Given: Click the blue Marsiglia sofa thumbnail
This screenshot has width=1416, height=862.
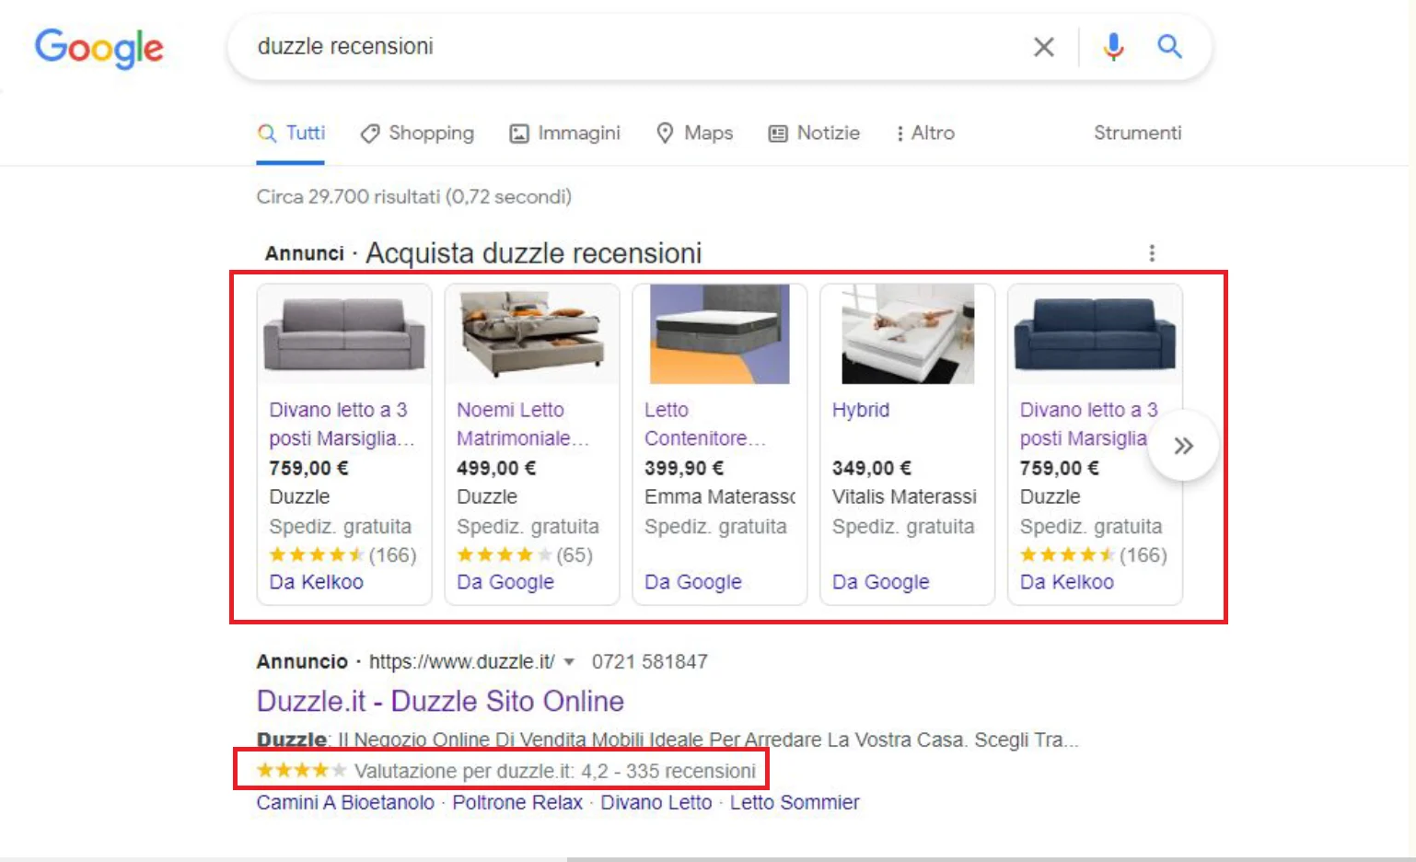Looking at the screenshot, I should click(1095, 334).
